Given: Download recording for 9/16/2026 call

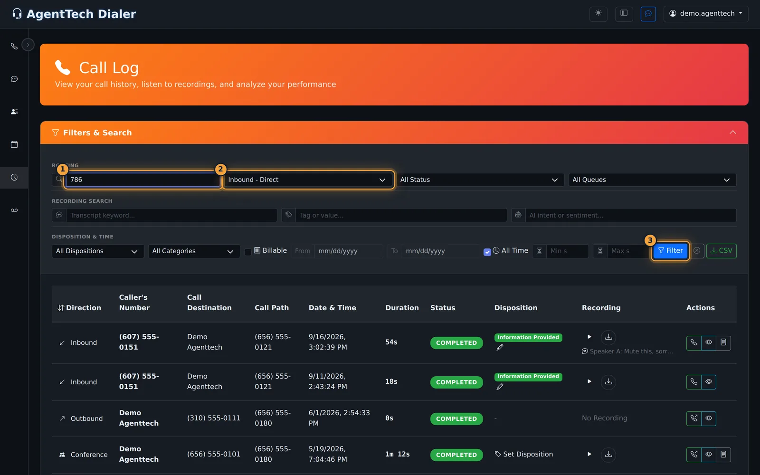Looking at the screenshot, I should click(608, 337).
